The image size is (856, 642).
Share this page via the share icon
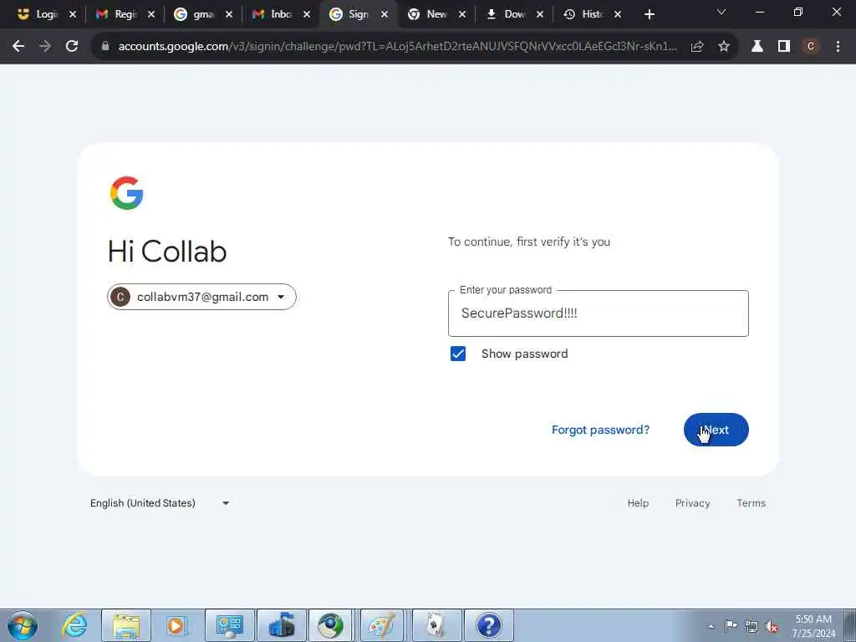point(697,47)
